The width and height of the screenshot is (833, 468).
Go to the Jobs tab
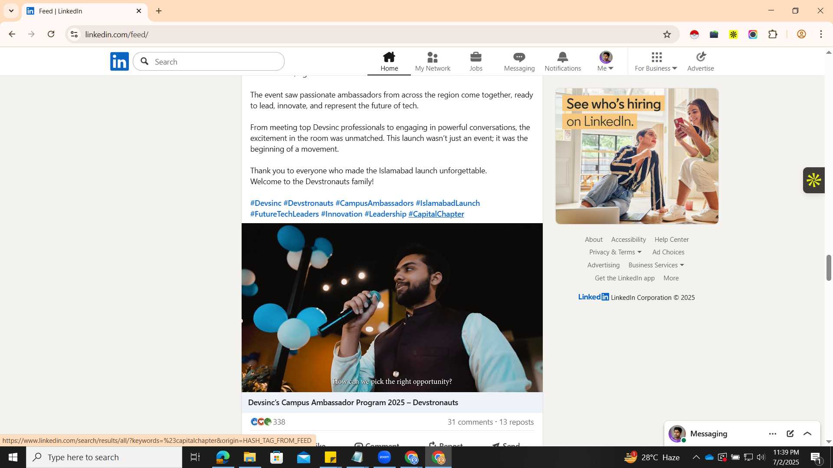[x=476, y=62]
